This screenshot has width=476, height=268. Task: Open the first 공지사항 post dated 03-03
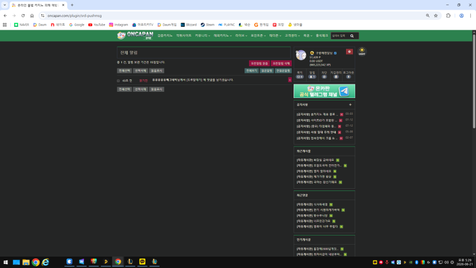coord(317,115)
